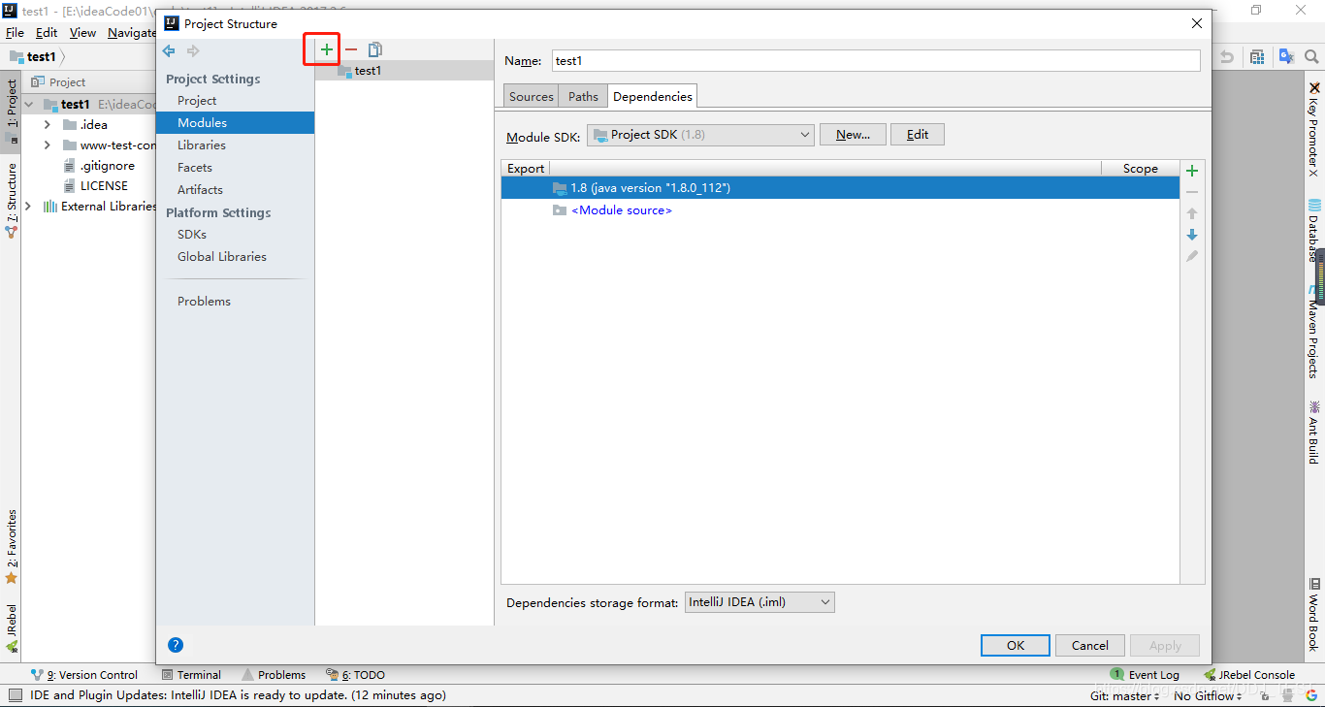This screenshot has height=707, width=1325.
Task: Show the Favorites tool window
Action: (12, 547)
